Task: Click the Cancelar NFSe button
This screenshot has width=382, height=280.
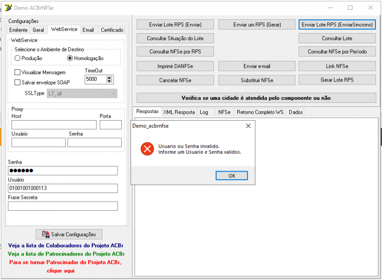Action: 175,80
